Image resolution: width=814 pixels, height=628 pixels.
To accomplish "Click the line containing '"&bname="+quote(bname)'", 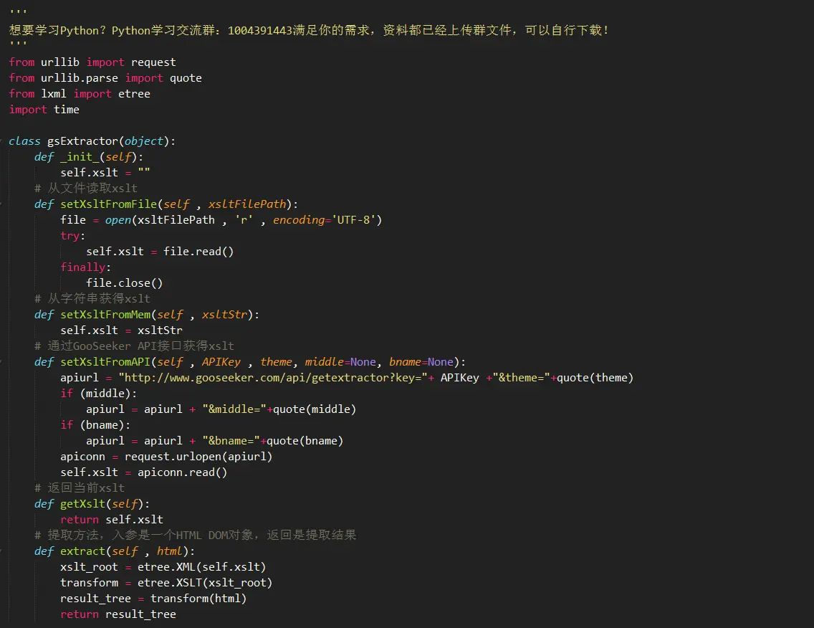I will pos(215,441).
